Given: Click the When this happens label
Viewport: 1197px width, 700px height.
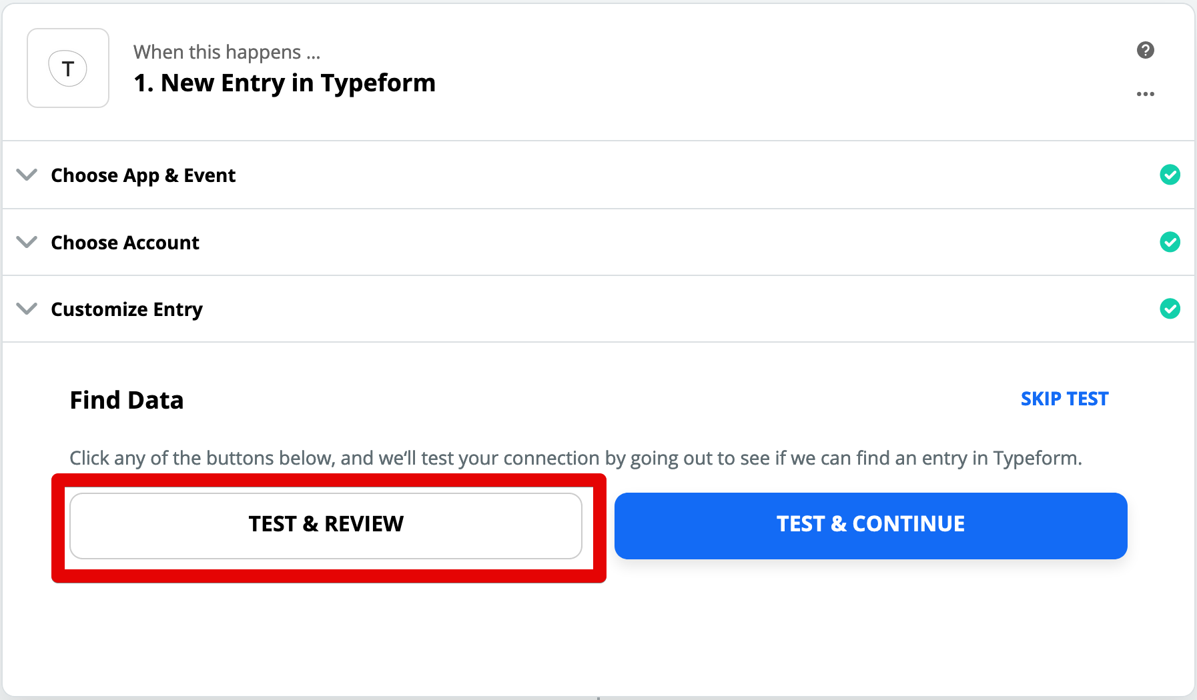Looking at the screenshot, I should point(227,52).
